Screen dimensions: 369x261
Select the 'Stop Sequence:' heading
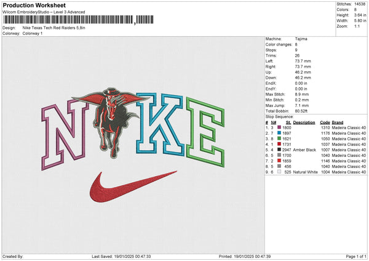pos(280,117)
